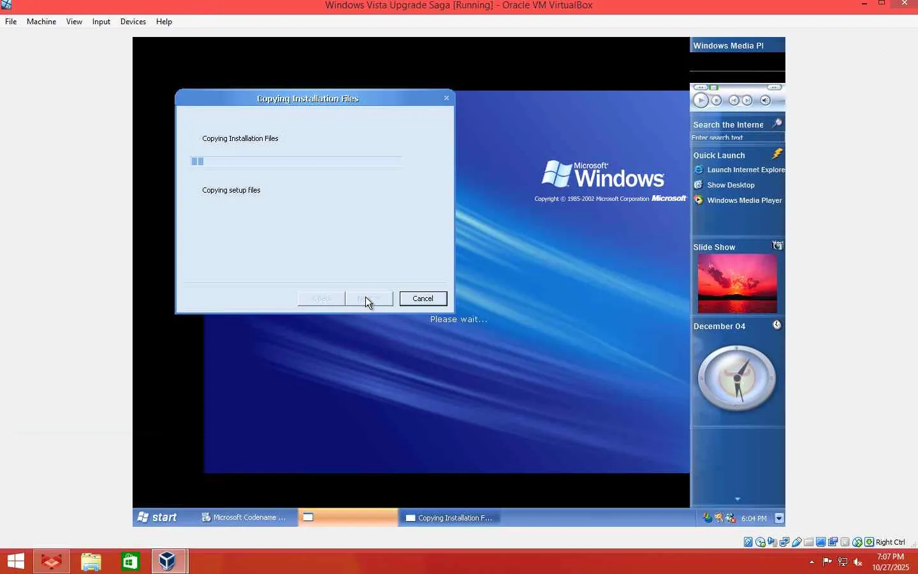Click VirtualBox optical disc indicator
The height and width of the screenshot is (574, 918).
[761, 542]
